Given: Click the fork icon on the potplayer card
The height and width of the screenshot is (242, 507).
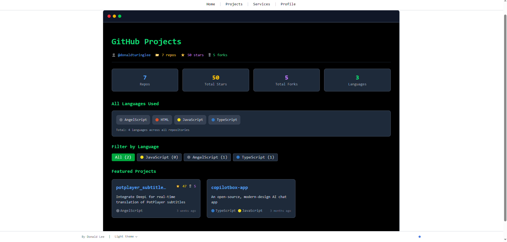Looking at the screenshot, I should [190, 186].
